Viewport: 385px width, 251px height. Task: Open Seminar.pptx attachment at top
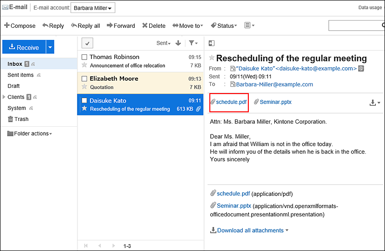275,102
